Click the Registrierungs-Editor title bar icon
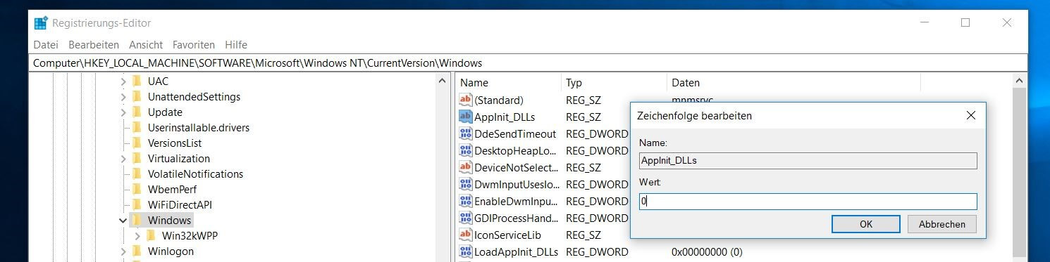Viewport: 1050px width, 262px height. click(41, 23)
